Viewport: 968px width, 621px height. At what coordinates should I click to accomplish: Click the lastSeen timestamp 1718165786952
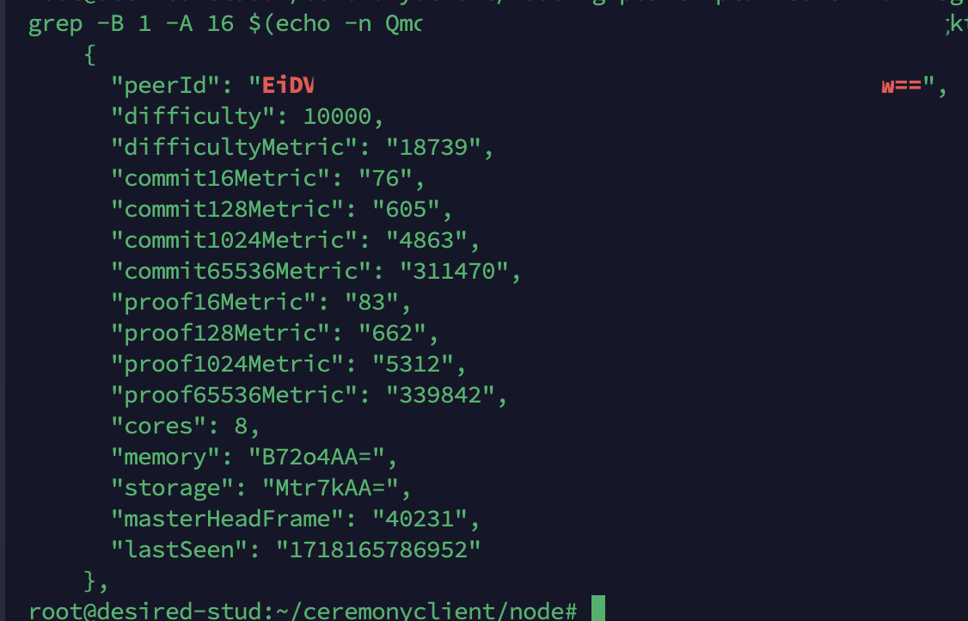coord(378,550)
